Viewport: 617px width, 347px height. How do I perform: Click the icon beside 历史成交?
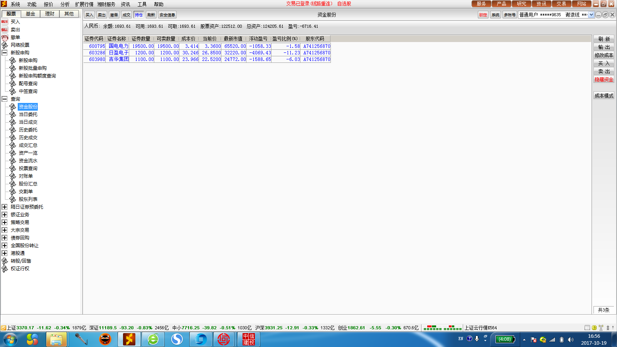point(13,138)
